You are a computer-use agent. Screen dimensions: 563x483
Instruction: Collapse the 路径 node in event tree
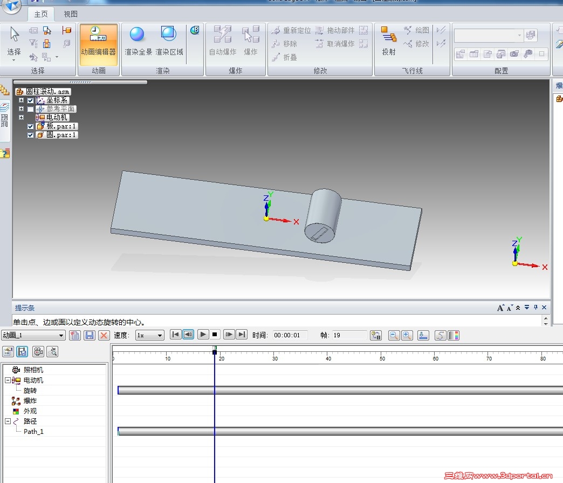[8, 421]
